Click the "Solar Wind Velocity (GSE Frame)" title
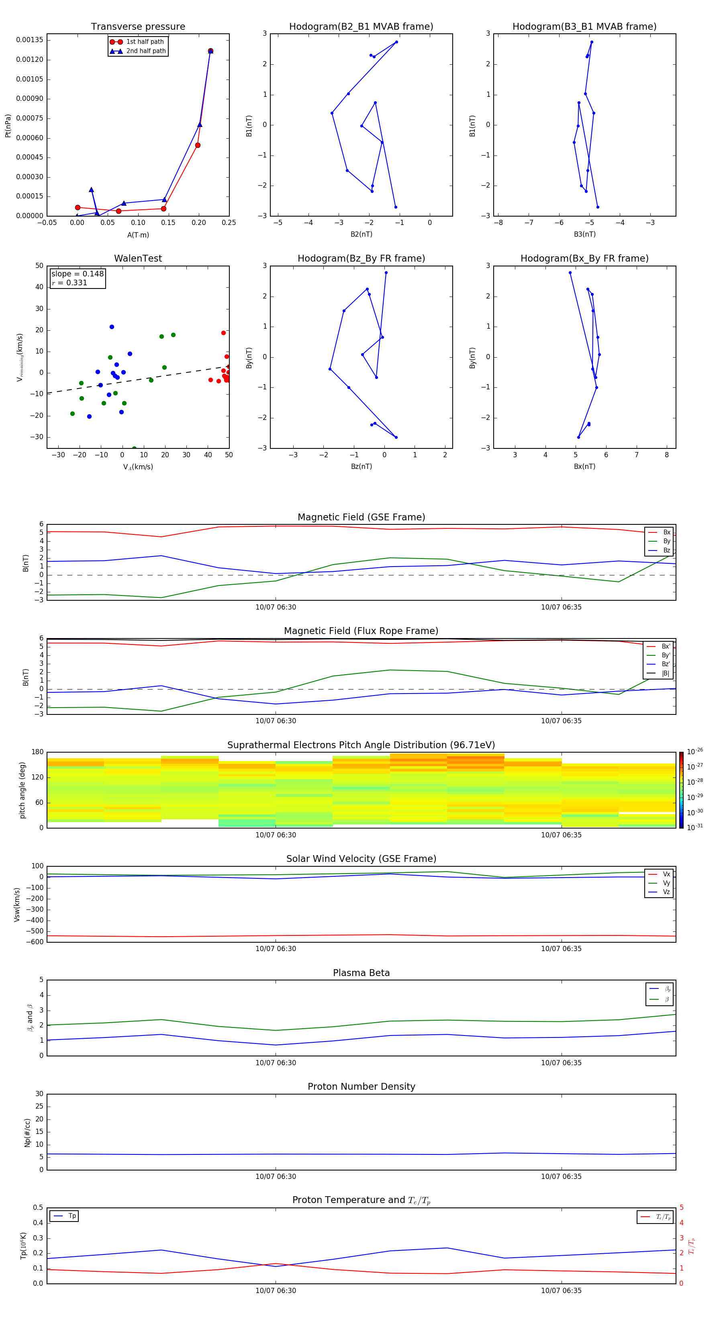 [361, 859]
